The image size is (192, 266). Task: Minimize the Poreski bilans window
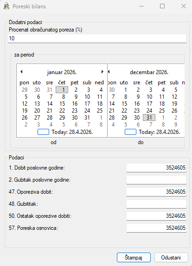click(x=141, y=6)
